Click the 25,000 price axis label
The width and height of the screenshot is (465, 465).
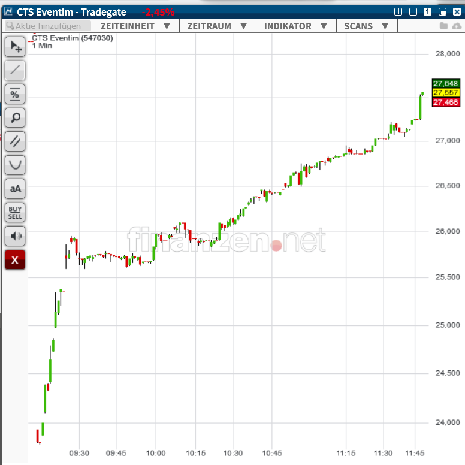[448, 325]
